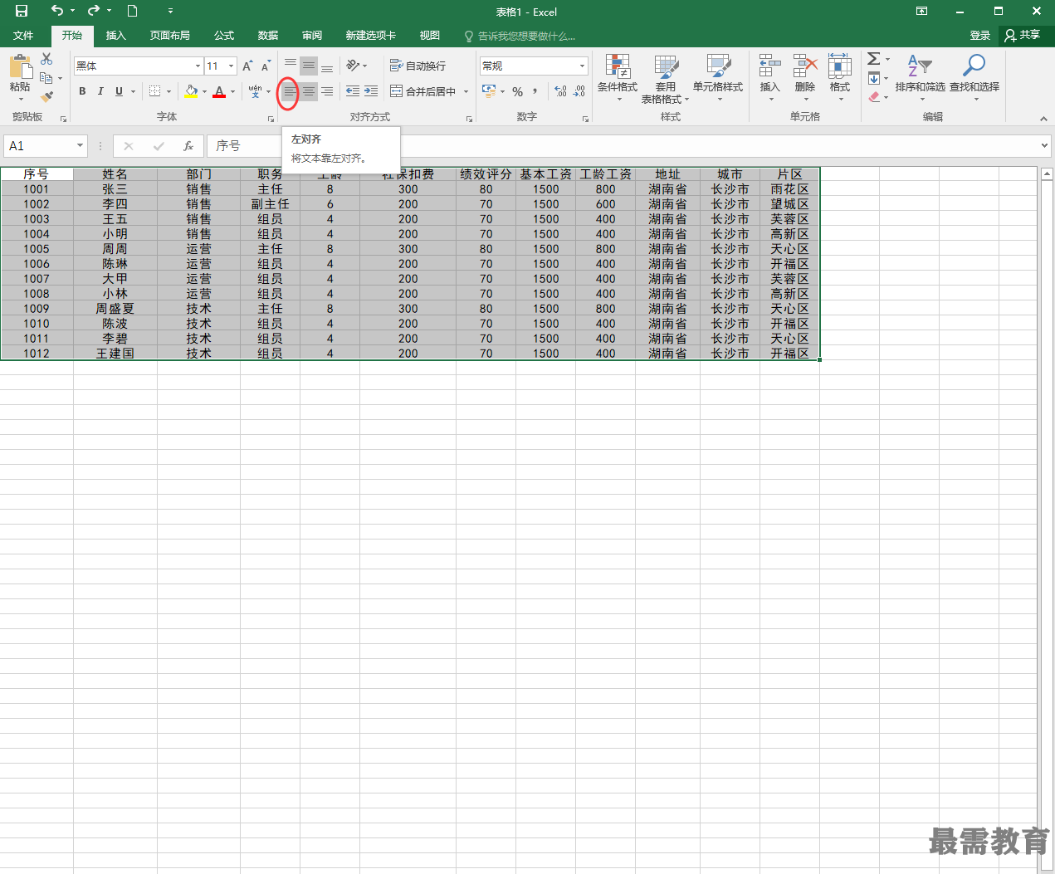Click the 共享 share button
Viewport: 1055px width, 874px height.
[1023, 36]
